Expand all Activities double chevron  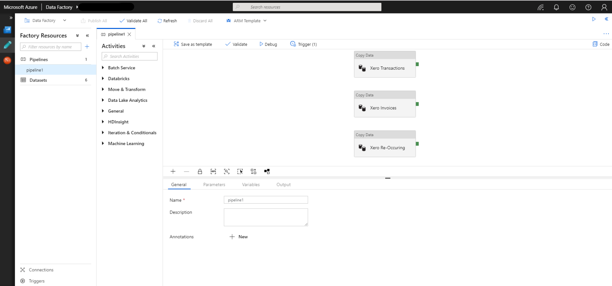click(144, 46)
